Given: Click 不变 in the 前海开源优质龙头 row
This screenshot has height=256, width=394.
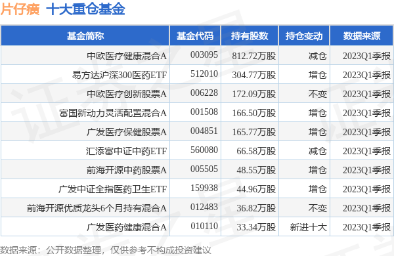Looking at the screenshot, I should click(x=318, y=208).
